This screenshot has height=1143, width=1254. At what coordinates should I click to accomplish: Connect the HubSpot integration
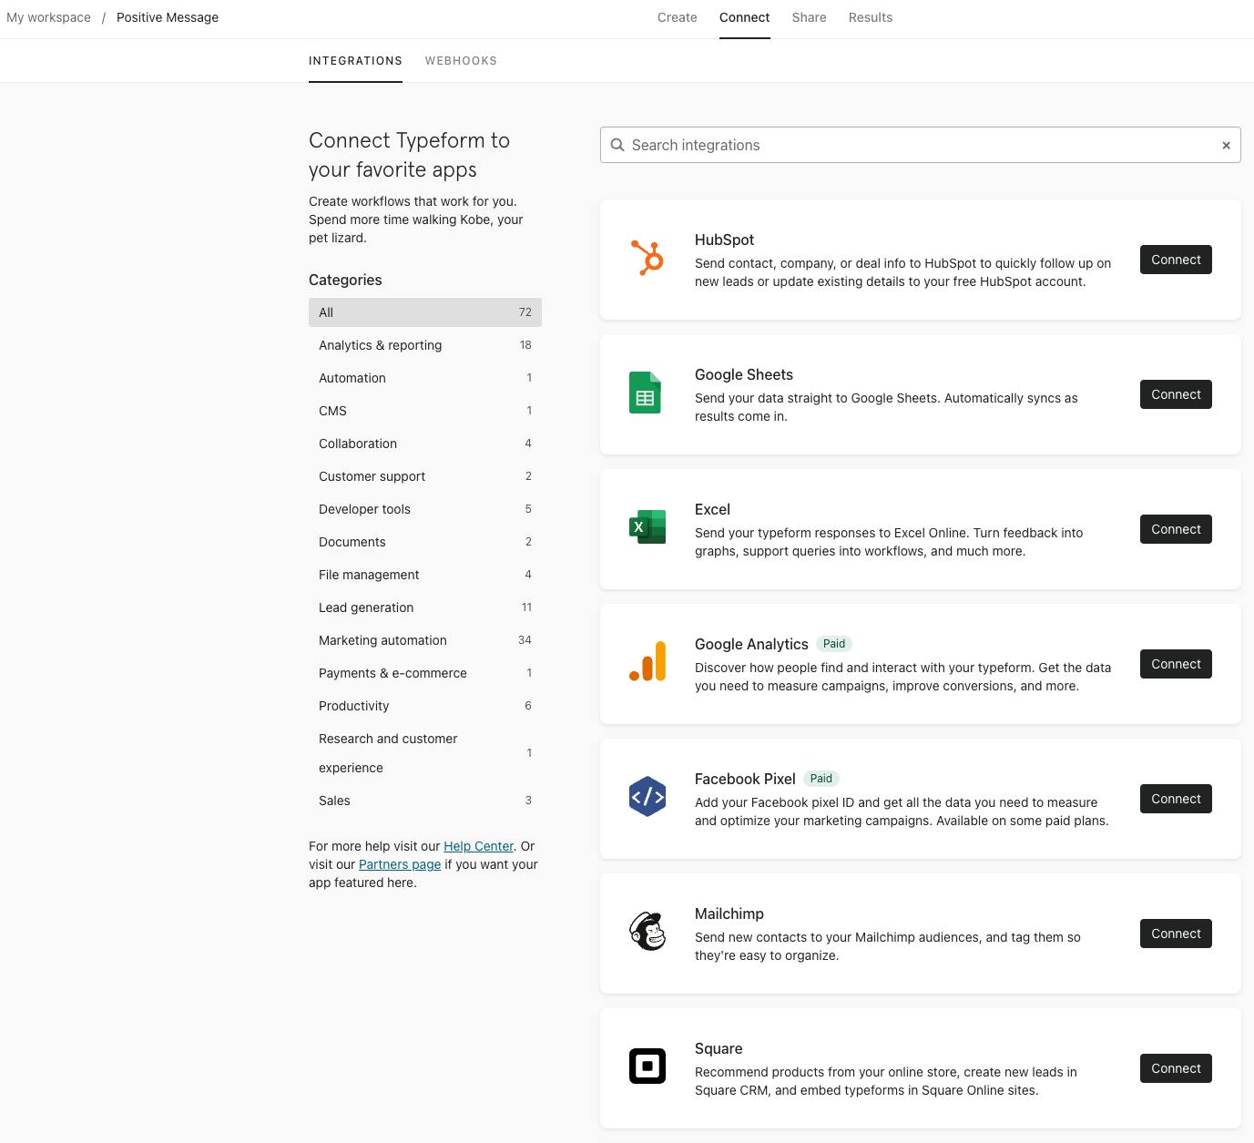pyautogui.click(x=1176, y=260)
